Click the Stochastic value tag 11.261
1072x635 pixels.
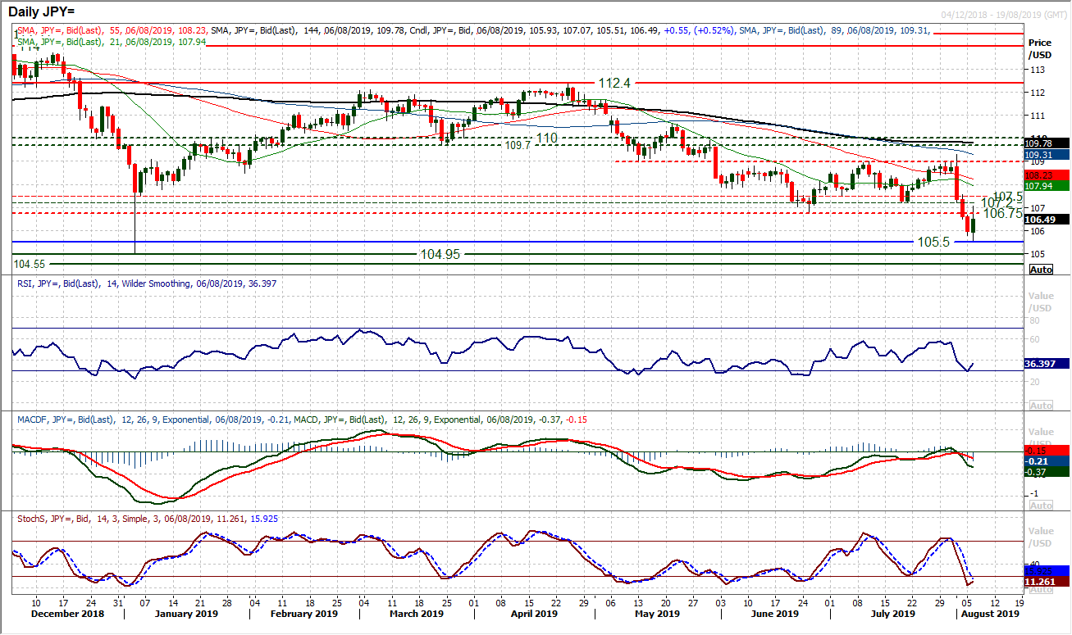tap(1047, 580)
